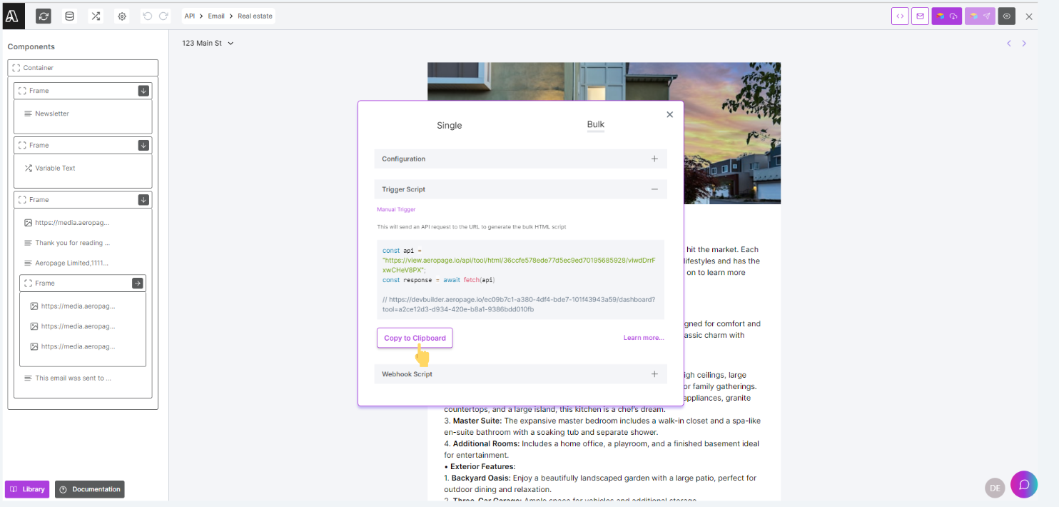Click the Airtable send button

[980, 16]
